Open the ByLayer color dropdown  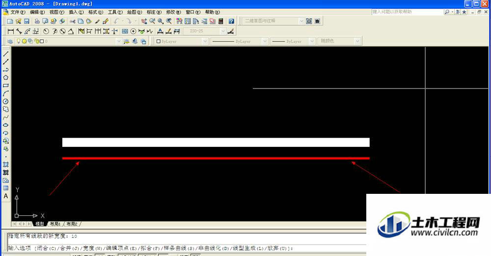click(x=205, y=41)
